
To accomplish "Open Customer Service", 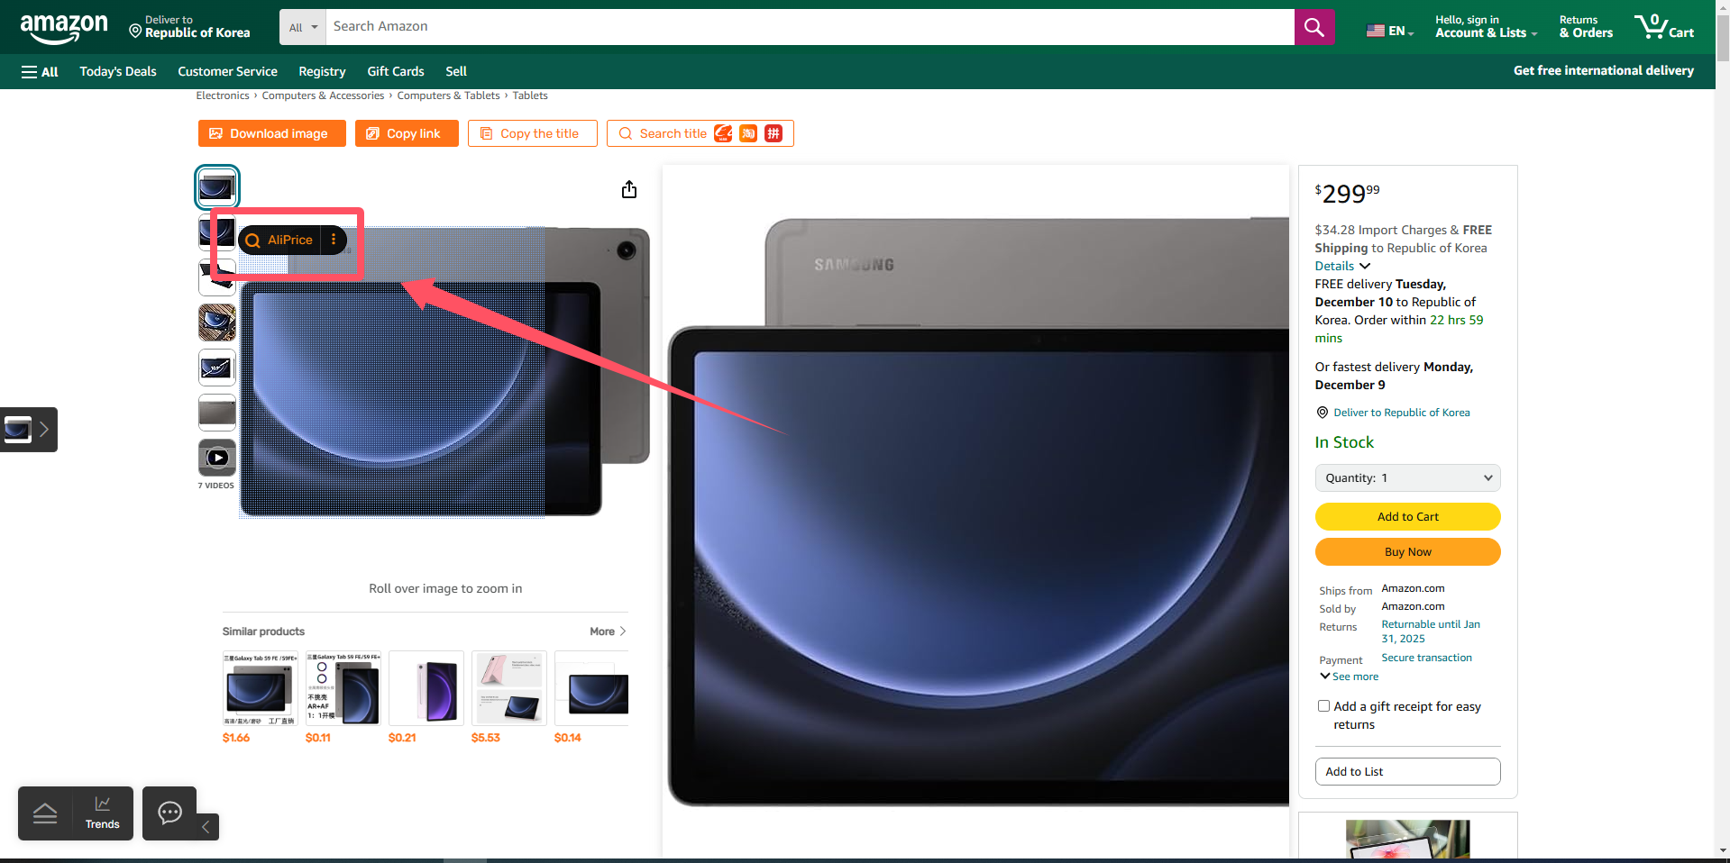I will (x=227, y=71).
